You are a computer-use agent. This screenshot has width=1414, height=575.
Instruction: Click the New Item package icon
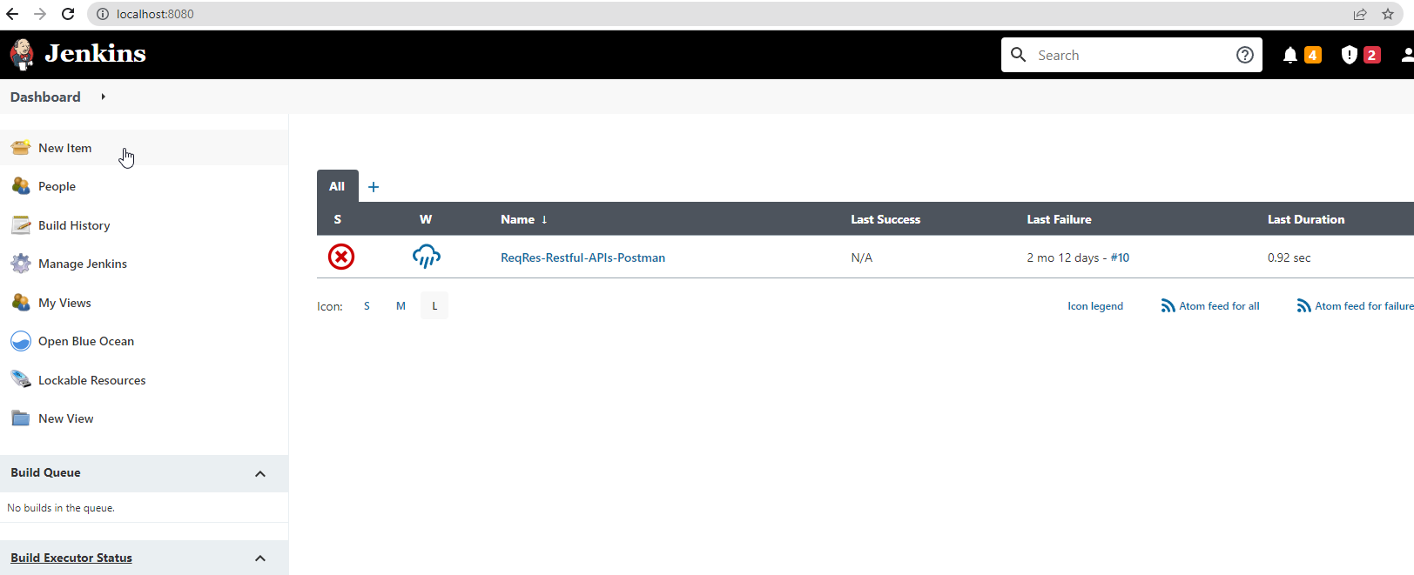coord(21,148)
